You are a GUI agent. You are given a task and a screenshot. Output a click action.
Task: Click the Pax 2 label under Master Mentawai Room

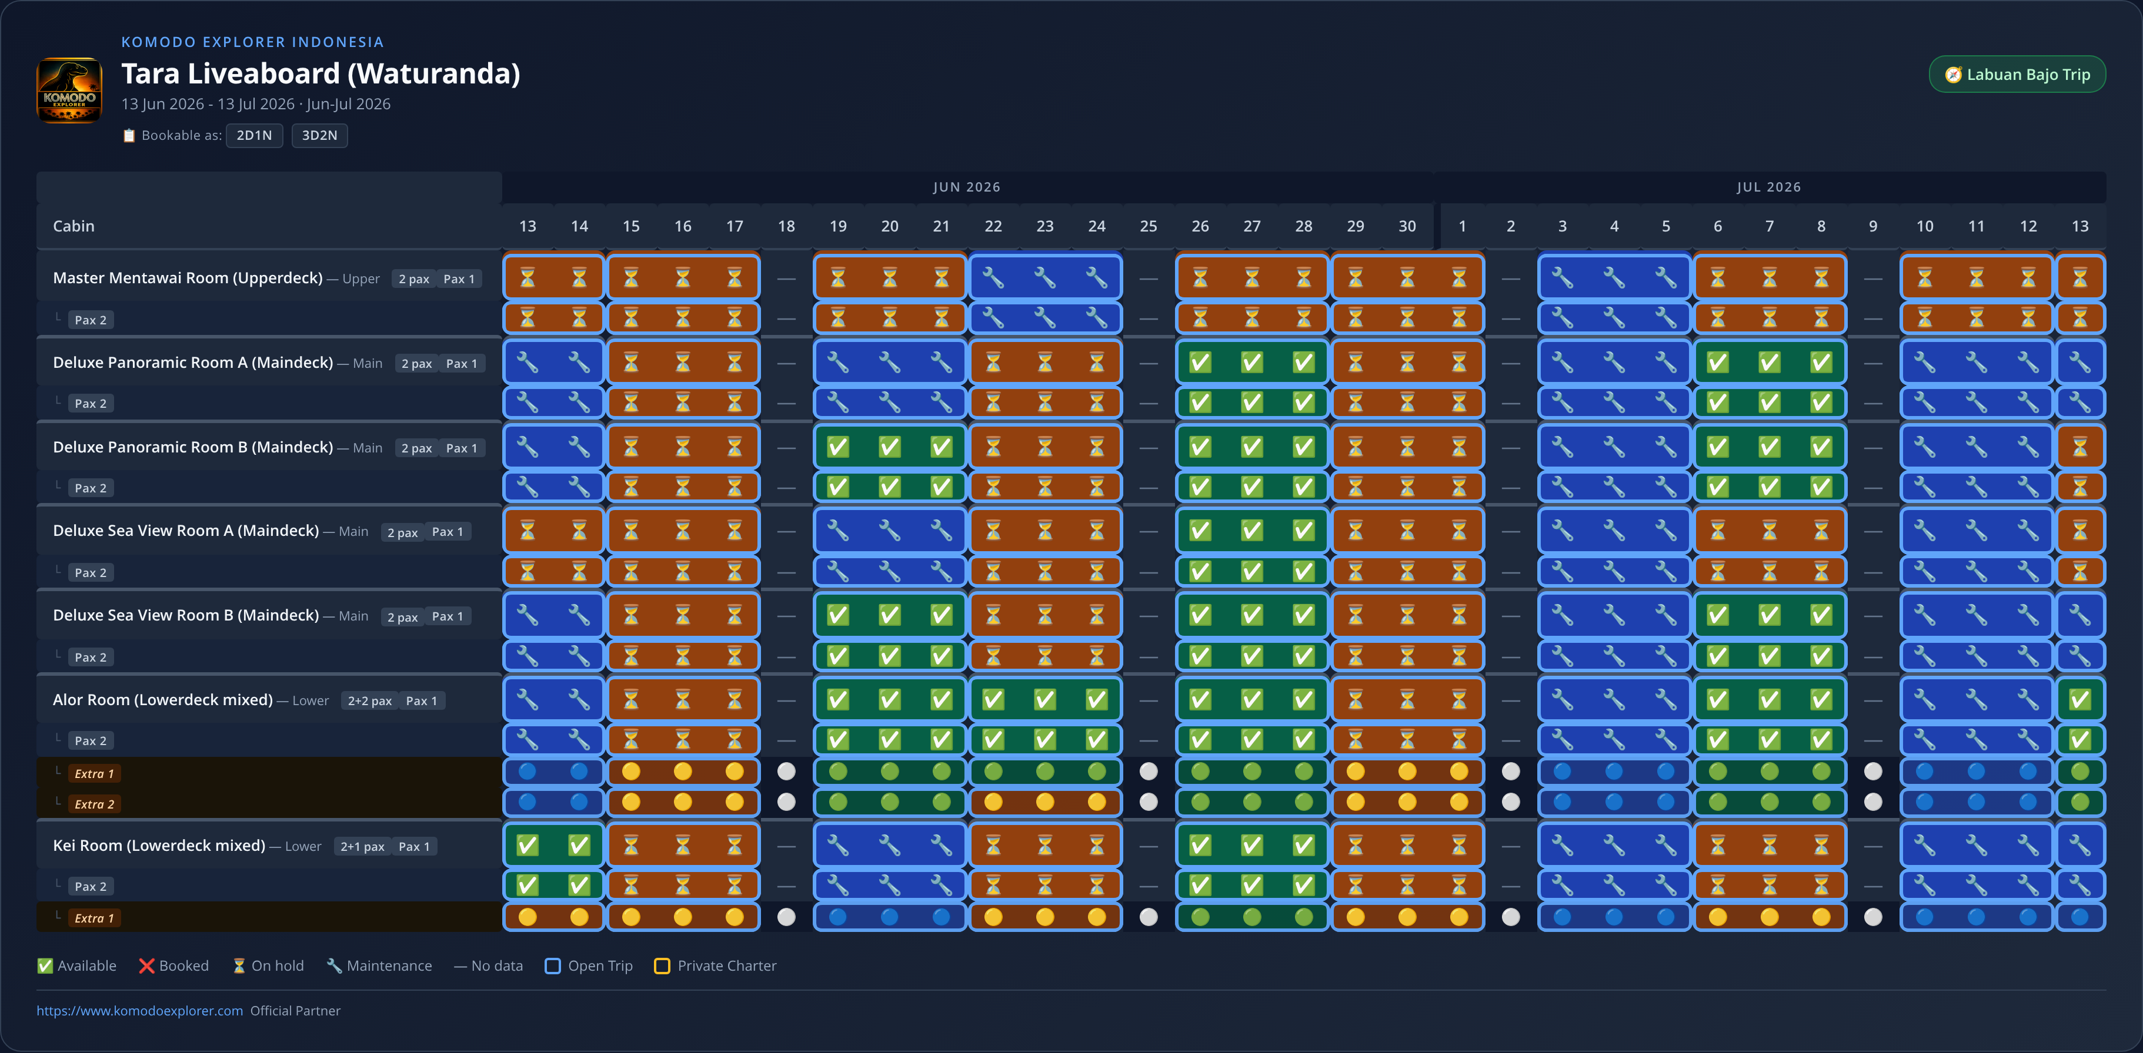[91, 320]
